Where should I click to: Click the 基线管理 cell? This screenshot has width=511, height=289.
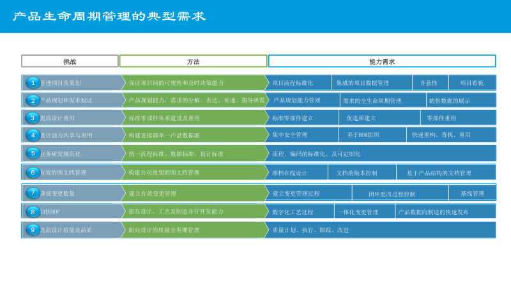[473, 193]
